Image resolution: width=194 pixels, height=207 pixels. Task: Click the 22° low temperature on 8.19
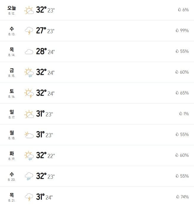pos(51,156)
